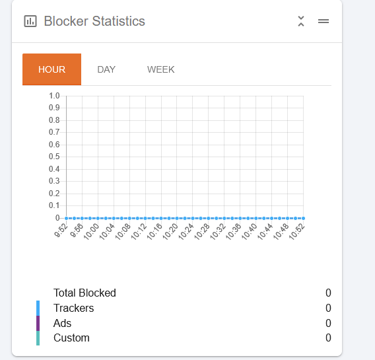
Task: Click the data point at 10:52
Action: point(303,218)
